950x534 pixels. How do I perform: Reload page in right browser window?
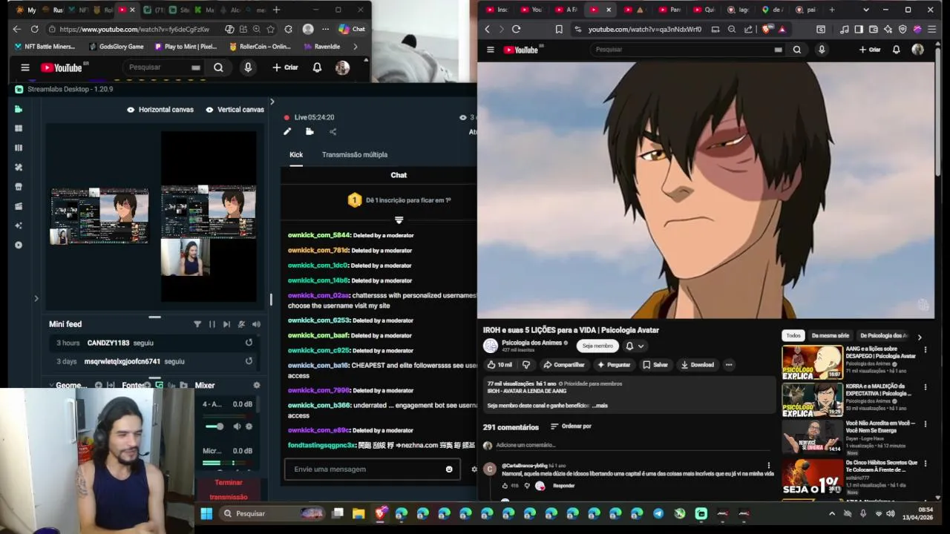[516, 29]
